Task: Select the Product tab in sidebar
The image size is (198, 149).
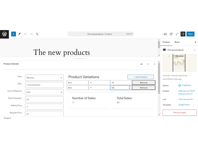Action: click(166, 42)
